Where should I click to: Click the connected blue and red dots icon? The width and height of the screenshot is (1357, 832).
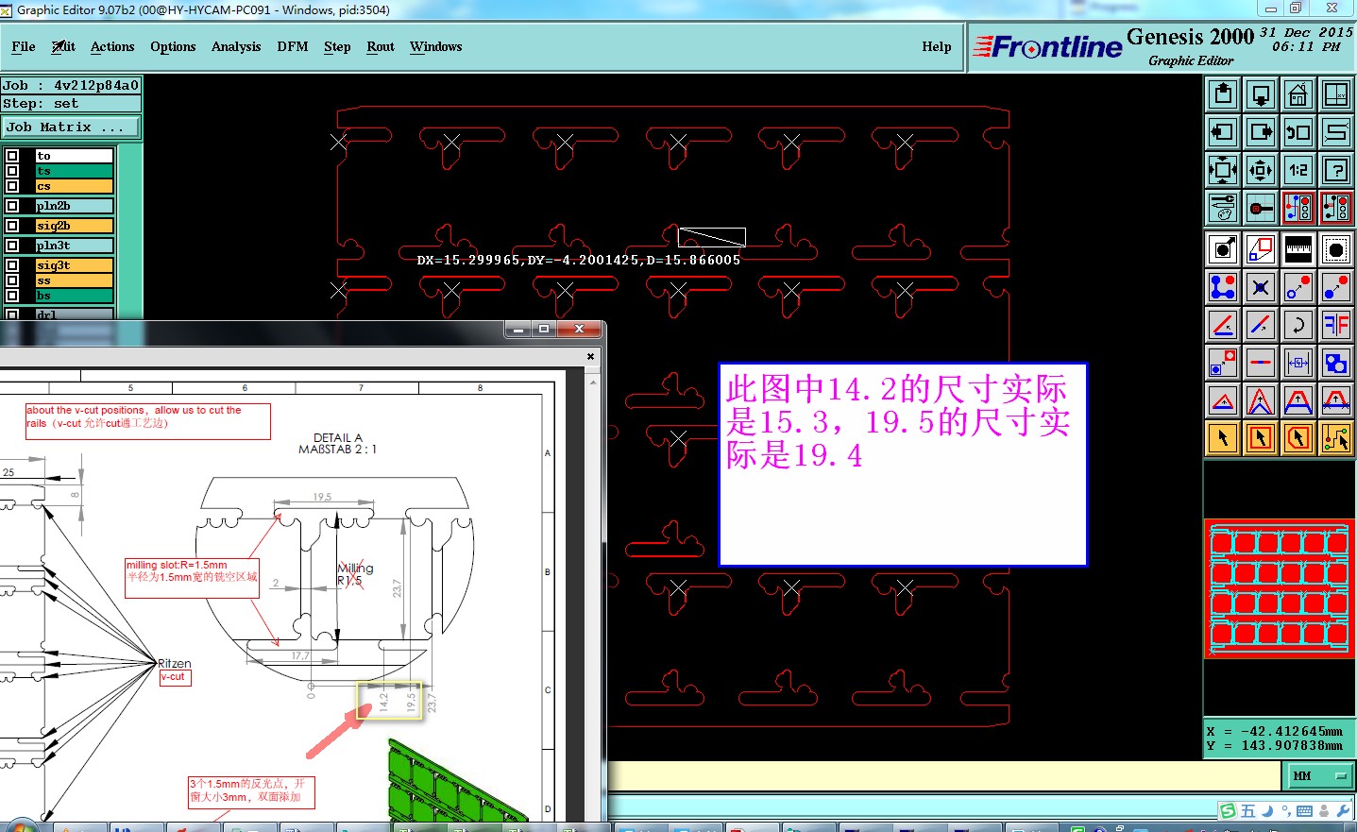click(x=1223, y=287)
